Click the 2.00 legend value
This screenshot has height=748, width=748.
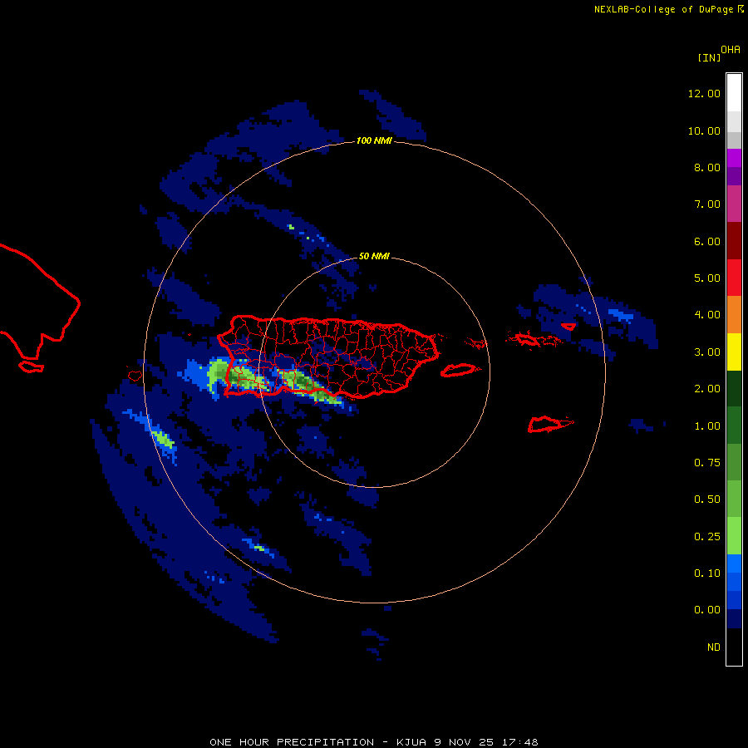point(707,389)
